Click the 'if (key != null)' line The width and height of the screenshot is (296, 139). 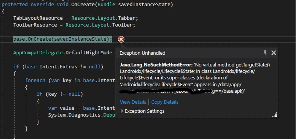[x=60, y=94]
